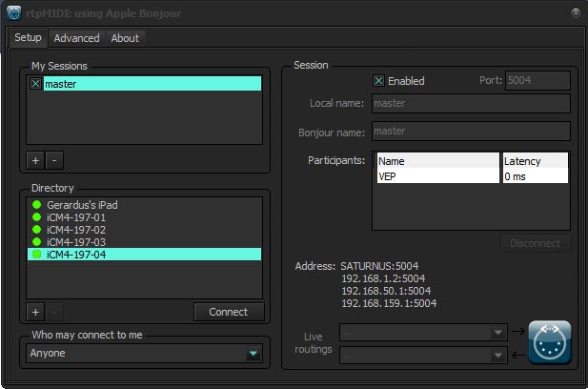The image size is (588, 389).
Task: Click the large MIDI connector logo icon
Action: click(x=550, y=342)
